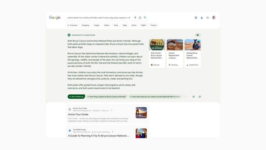Toggle the list view control above the cards
The image size is (266, 150).
click(198, 35)
